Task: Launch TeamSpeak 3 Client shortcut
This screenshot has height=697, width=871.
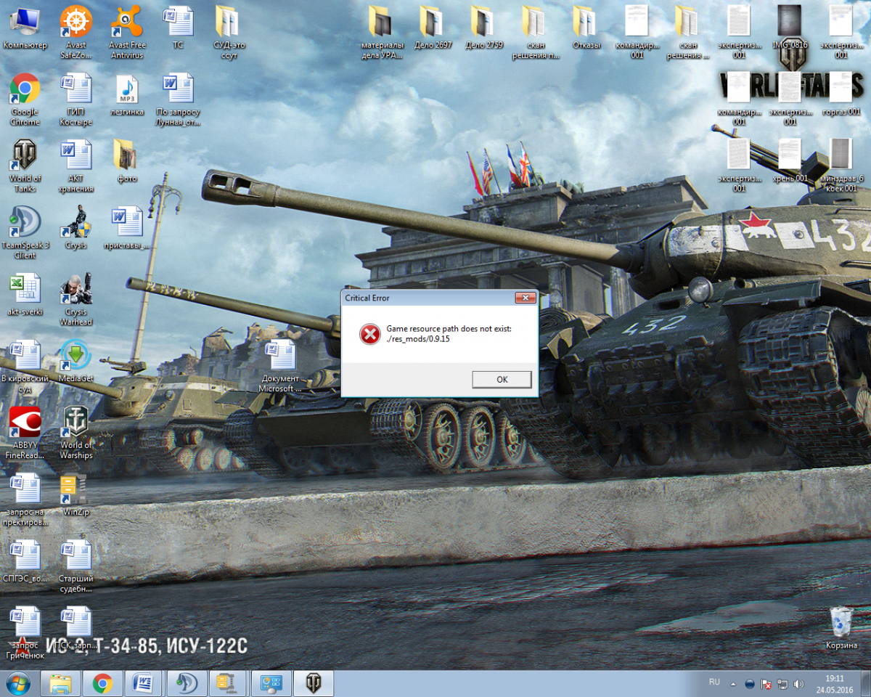Action: [25, 233]
